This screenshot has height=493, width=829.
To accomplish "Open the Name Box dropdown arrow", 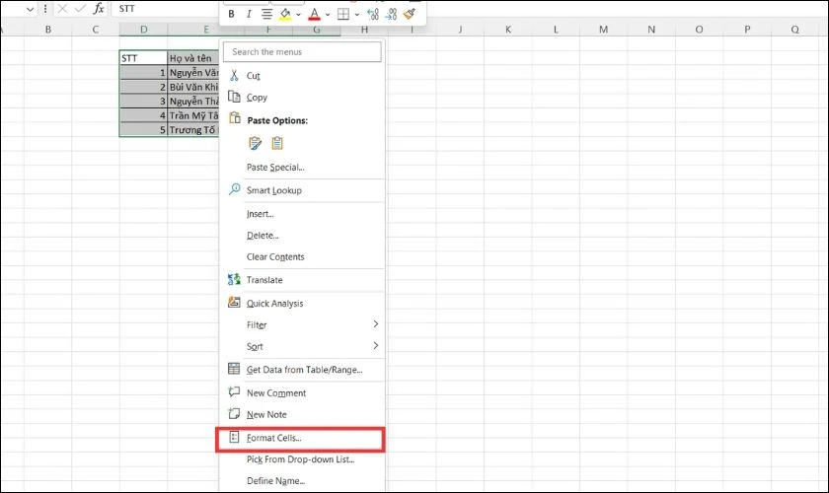I will click(31, 9).
